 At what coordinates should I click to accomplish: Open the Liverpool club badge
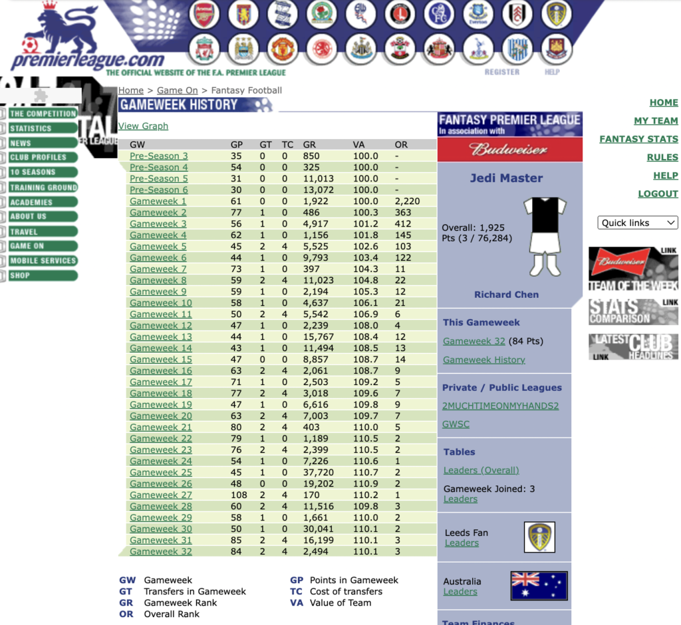(204, 49)
